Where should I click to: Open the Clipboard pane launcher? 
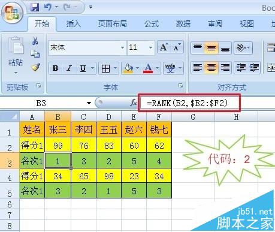39,86
